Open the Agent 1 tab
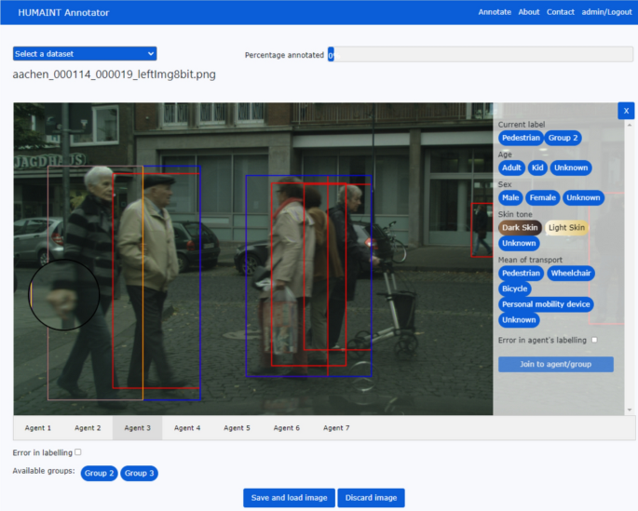 pyautogui.click(x=38, y=428)
